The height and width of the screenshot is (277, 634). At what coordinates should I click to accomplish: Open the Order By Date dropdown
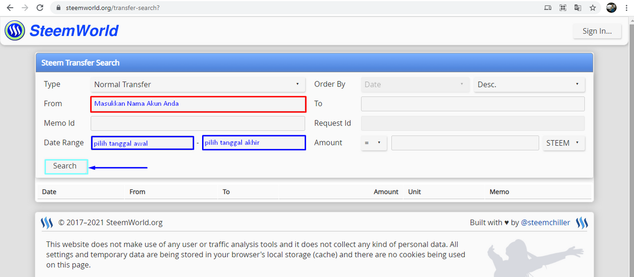415,84
